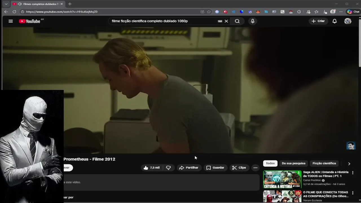The width and height of the screenshot is (361, 203).
Task: Click the blue shield extension icon
Action: [241, 12]
